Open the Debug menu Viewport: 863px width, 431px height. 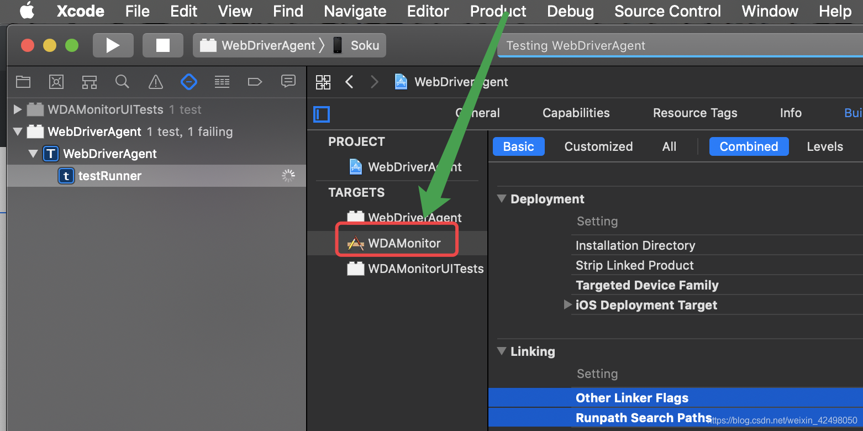click(571, 11)
